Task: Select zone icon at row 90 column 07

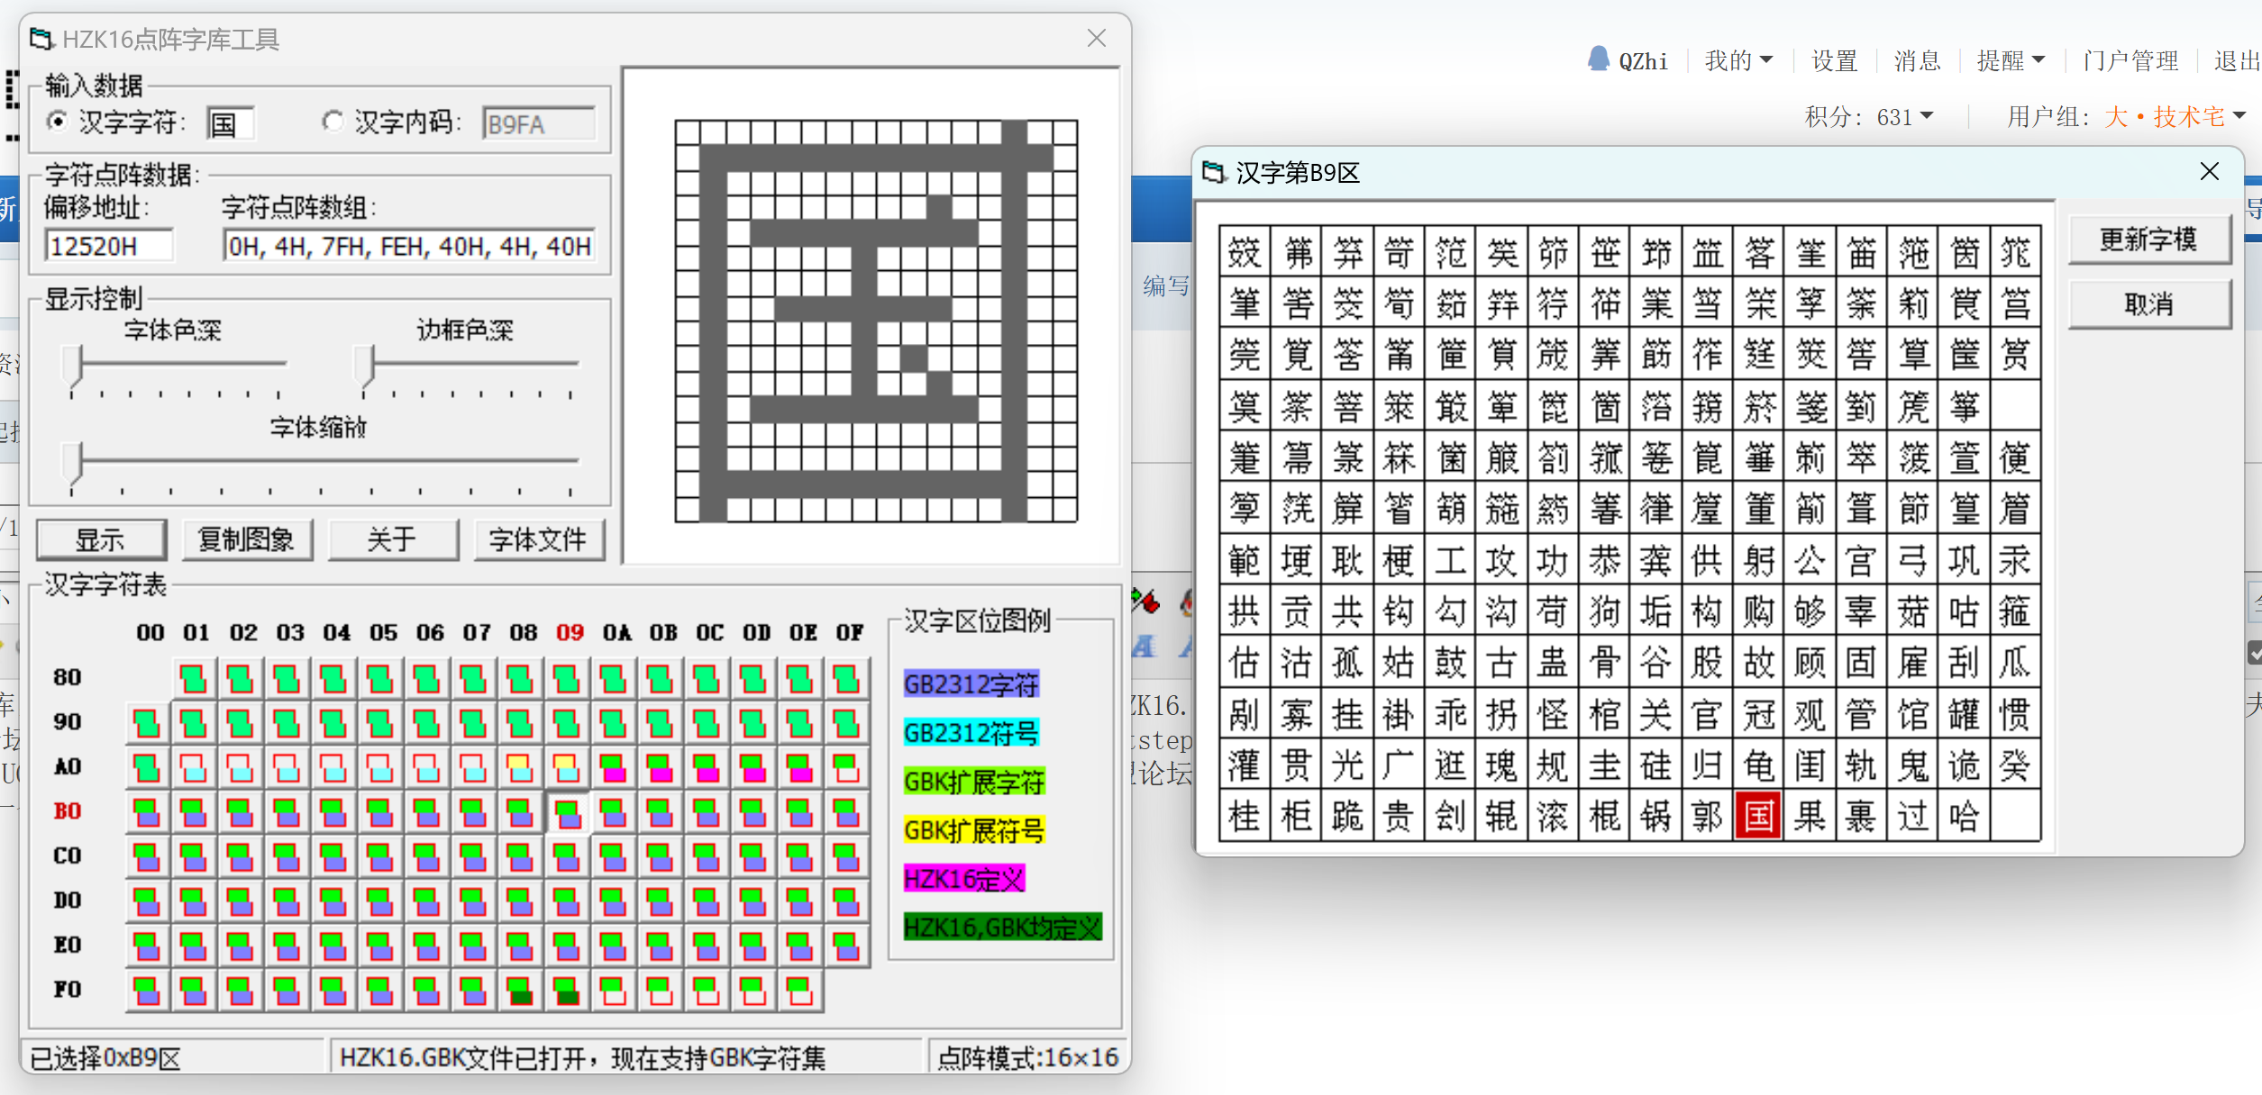Action: click(473, 723)
